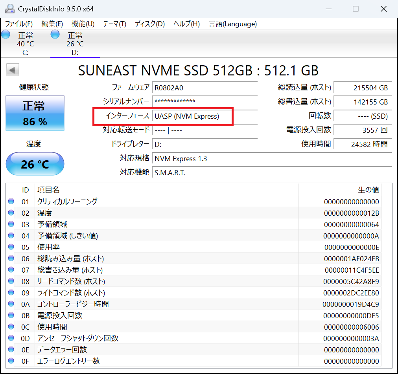Click the blue status circle for drive D:
The image size is (398, 374).
[55, 35]
